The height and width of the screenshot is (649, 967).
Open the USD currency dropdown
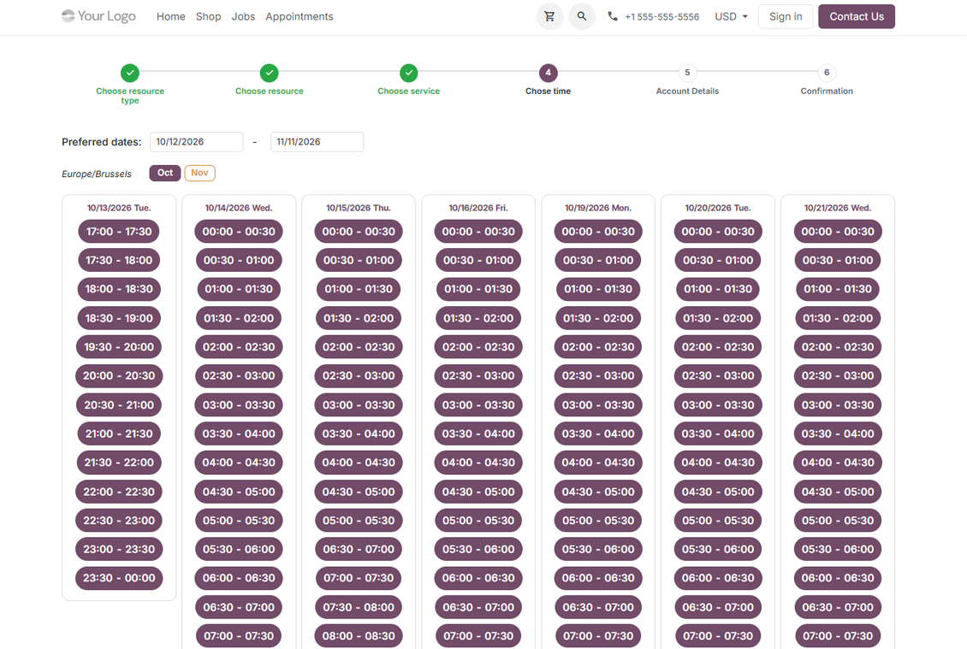click(x=732, y=16)
